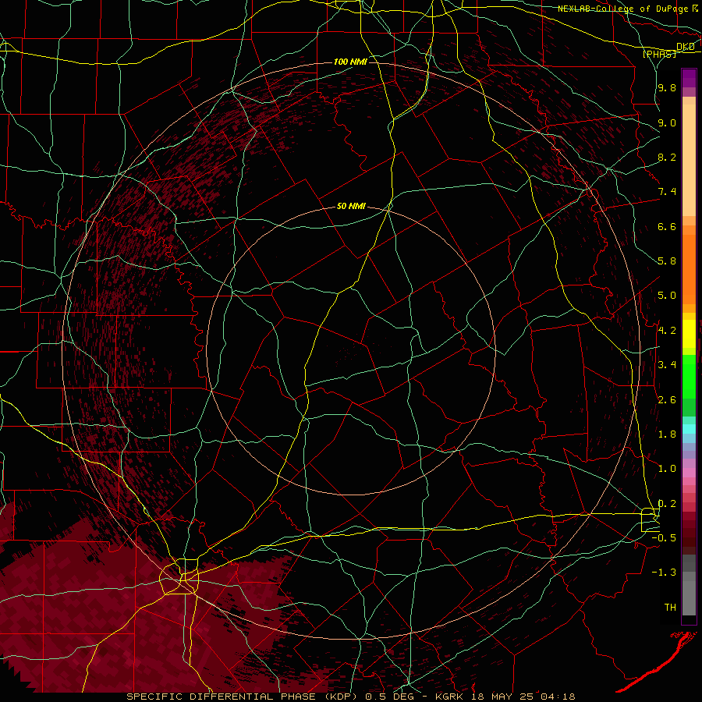Click the yellow segment of the color bar
702x702 pixels.
tap(689, 334)
